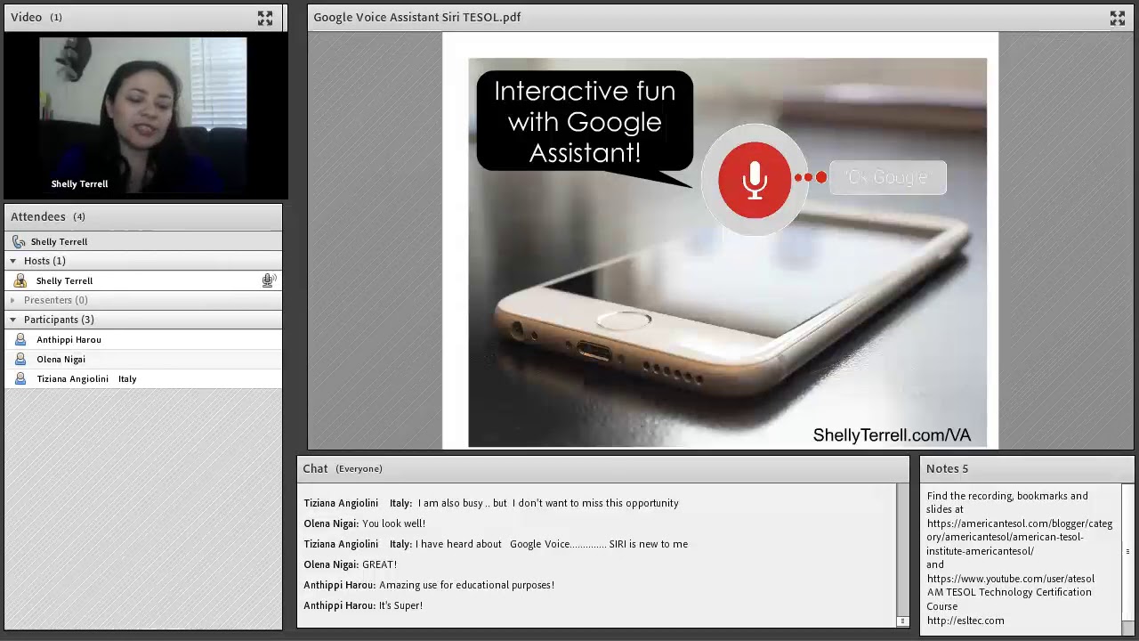Click chat message 'GREAT!' from Olena Nigai
The width and height of the screenshot is (1139, 641).
379,564
